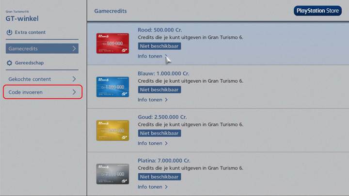Screen dimensions: 349x196
Task: Expand the Gamecredits chevron arrow
Action: coord(74,48)
